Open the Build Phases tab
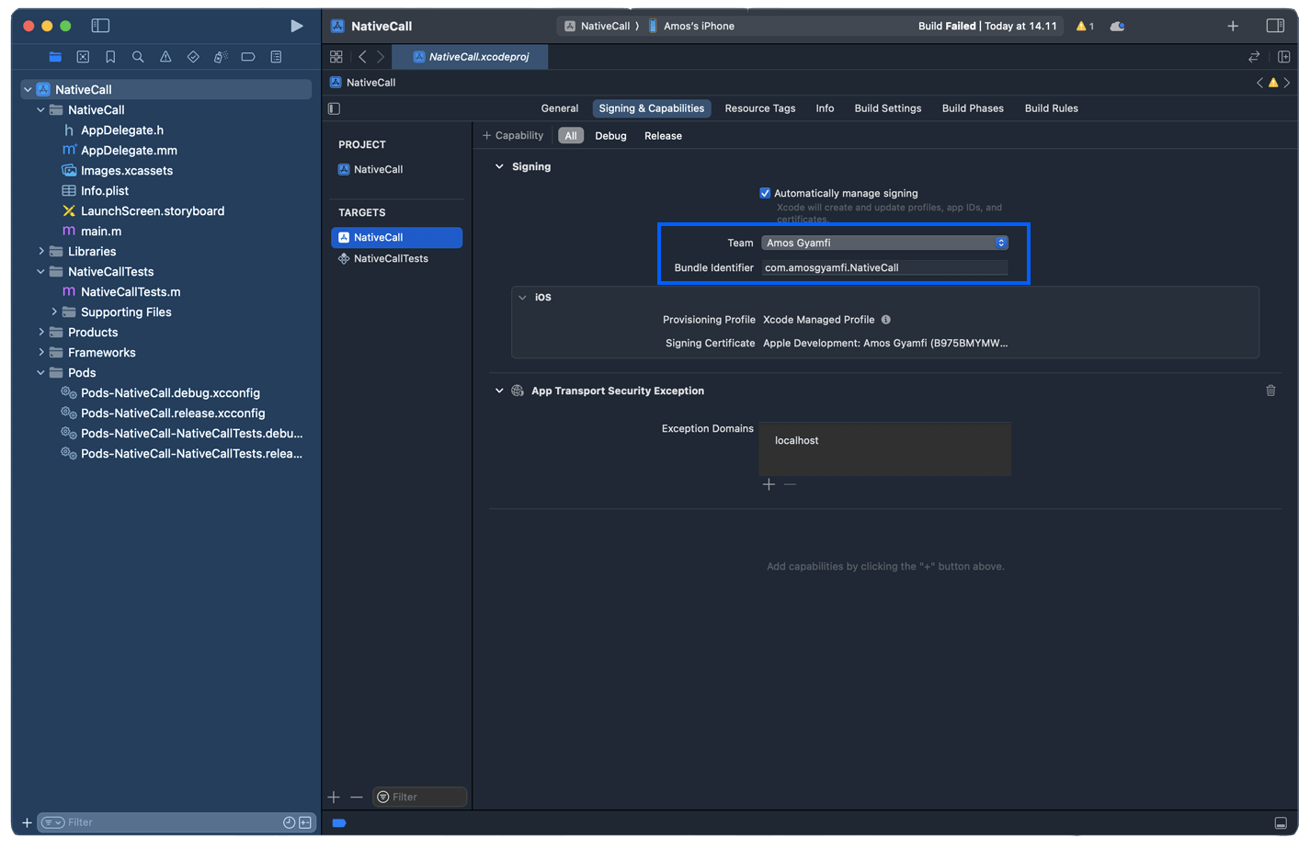 (x=973, y=108)
